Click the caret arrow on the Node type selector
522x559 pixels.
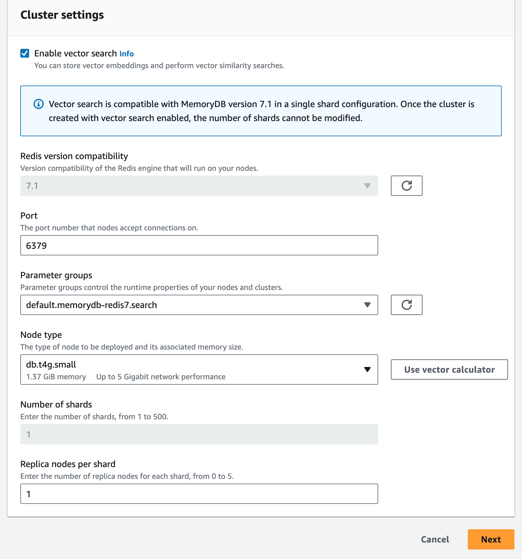(367, 369)
